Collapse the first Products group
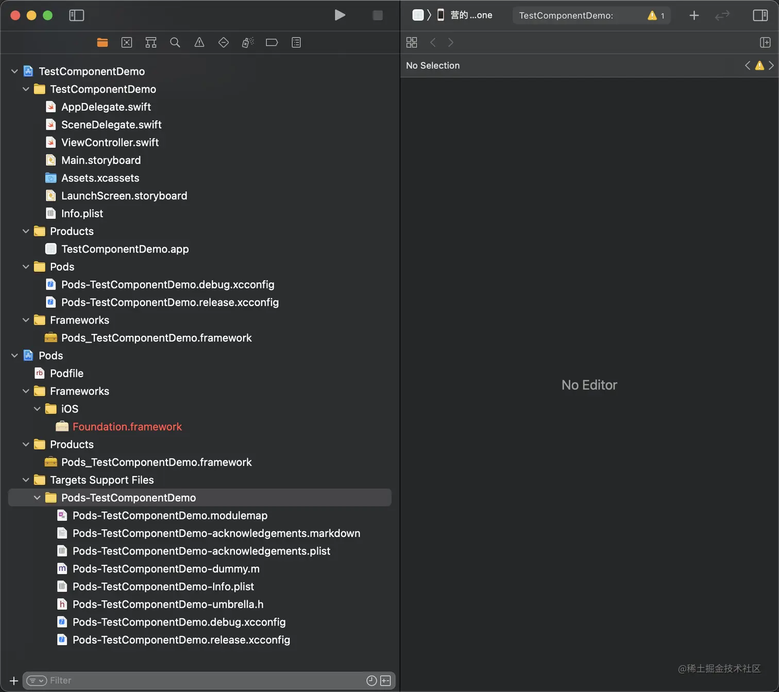The image size is (779, 692). (26, 231)
